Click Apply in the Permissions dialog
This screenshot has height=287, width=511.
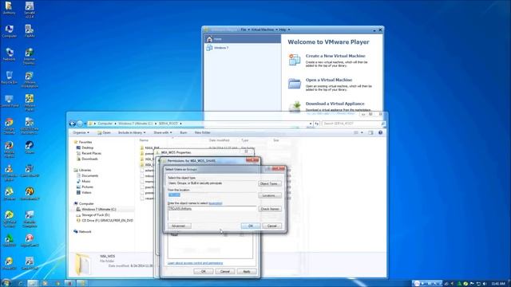pyautogui.click(x=247, y=271)
